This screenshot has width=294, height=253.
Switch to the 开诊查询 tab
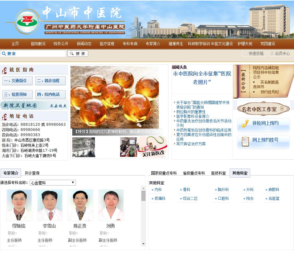(x=32, y=173)
